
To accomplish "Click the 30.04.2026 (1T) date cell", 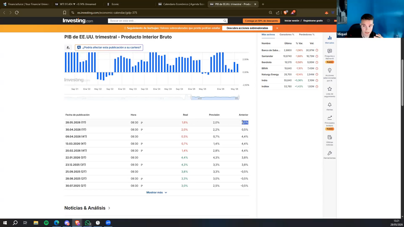I will coord(76,129).
